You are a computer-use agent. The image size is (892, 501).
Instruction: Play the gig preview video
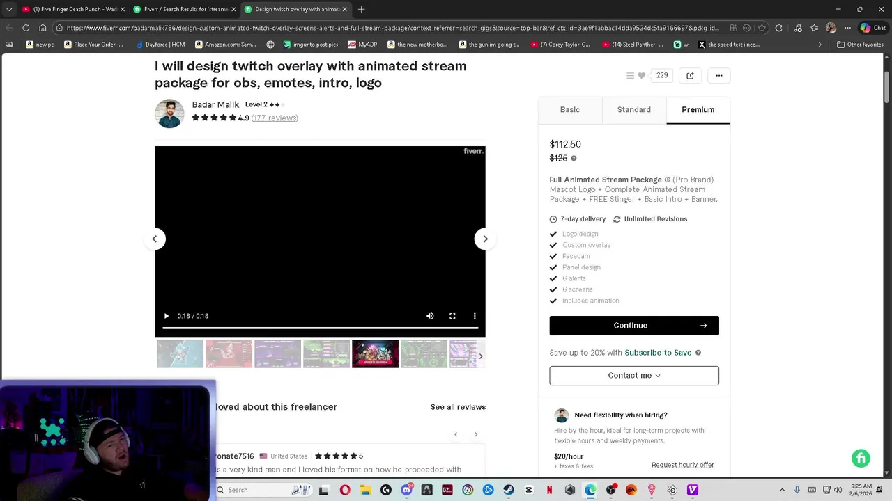click(166, 316)
